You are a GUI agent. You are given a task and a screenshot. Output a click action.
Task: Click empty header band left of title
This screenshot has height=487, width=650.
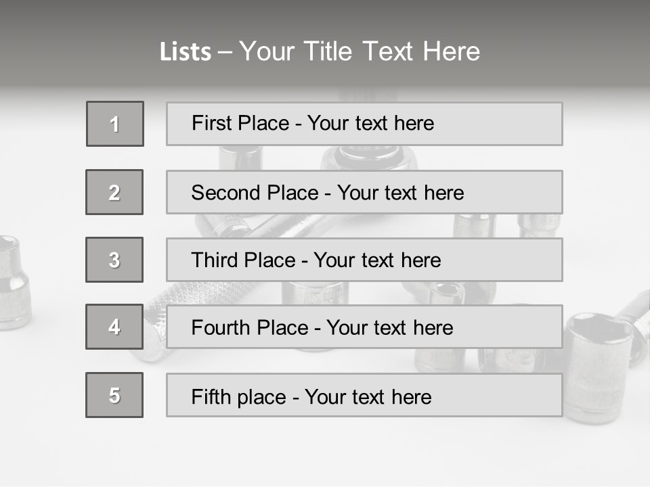coord(74,47)
